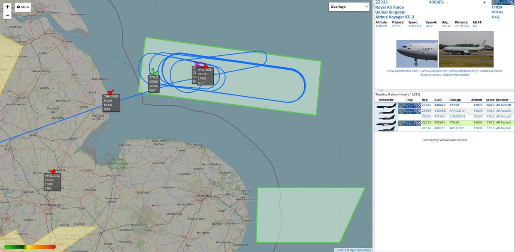This screenshot has height=252, width=515.
Task: Select the red APOLLO12 aircraft marker
Action: (52, 171)
